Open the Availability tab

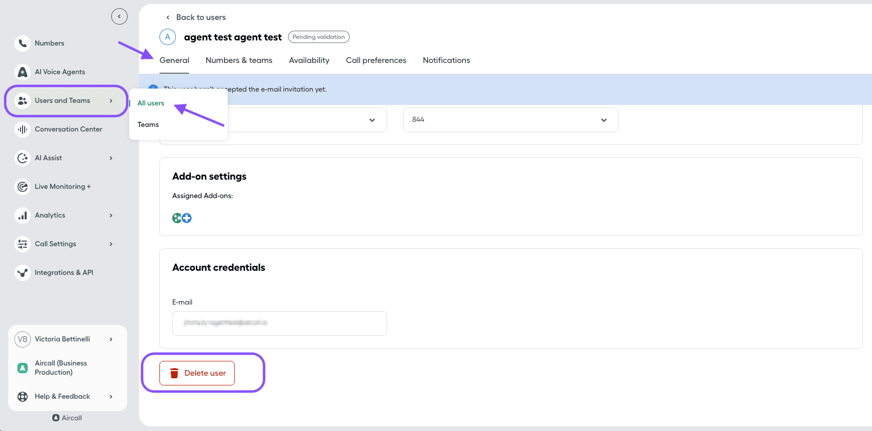click(x=309, y=60)
